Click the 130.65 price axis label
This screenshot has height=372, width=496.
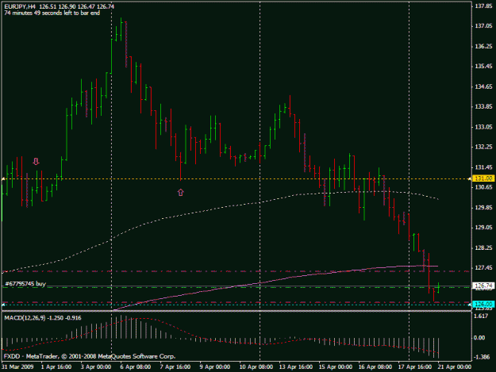483,187
